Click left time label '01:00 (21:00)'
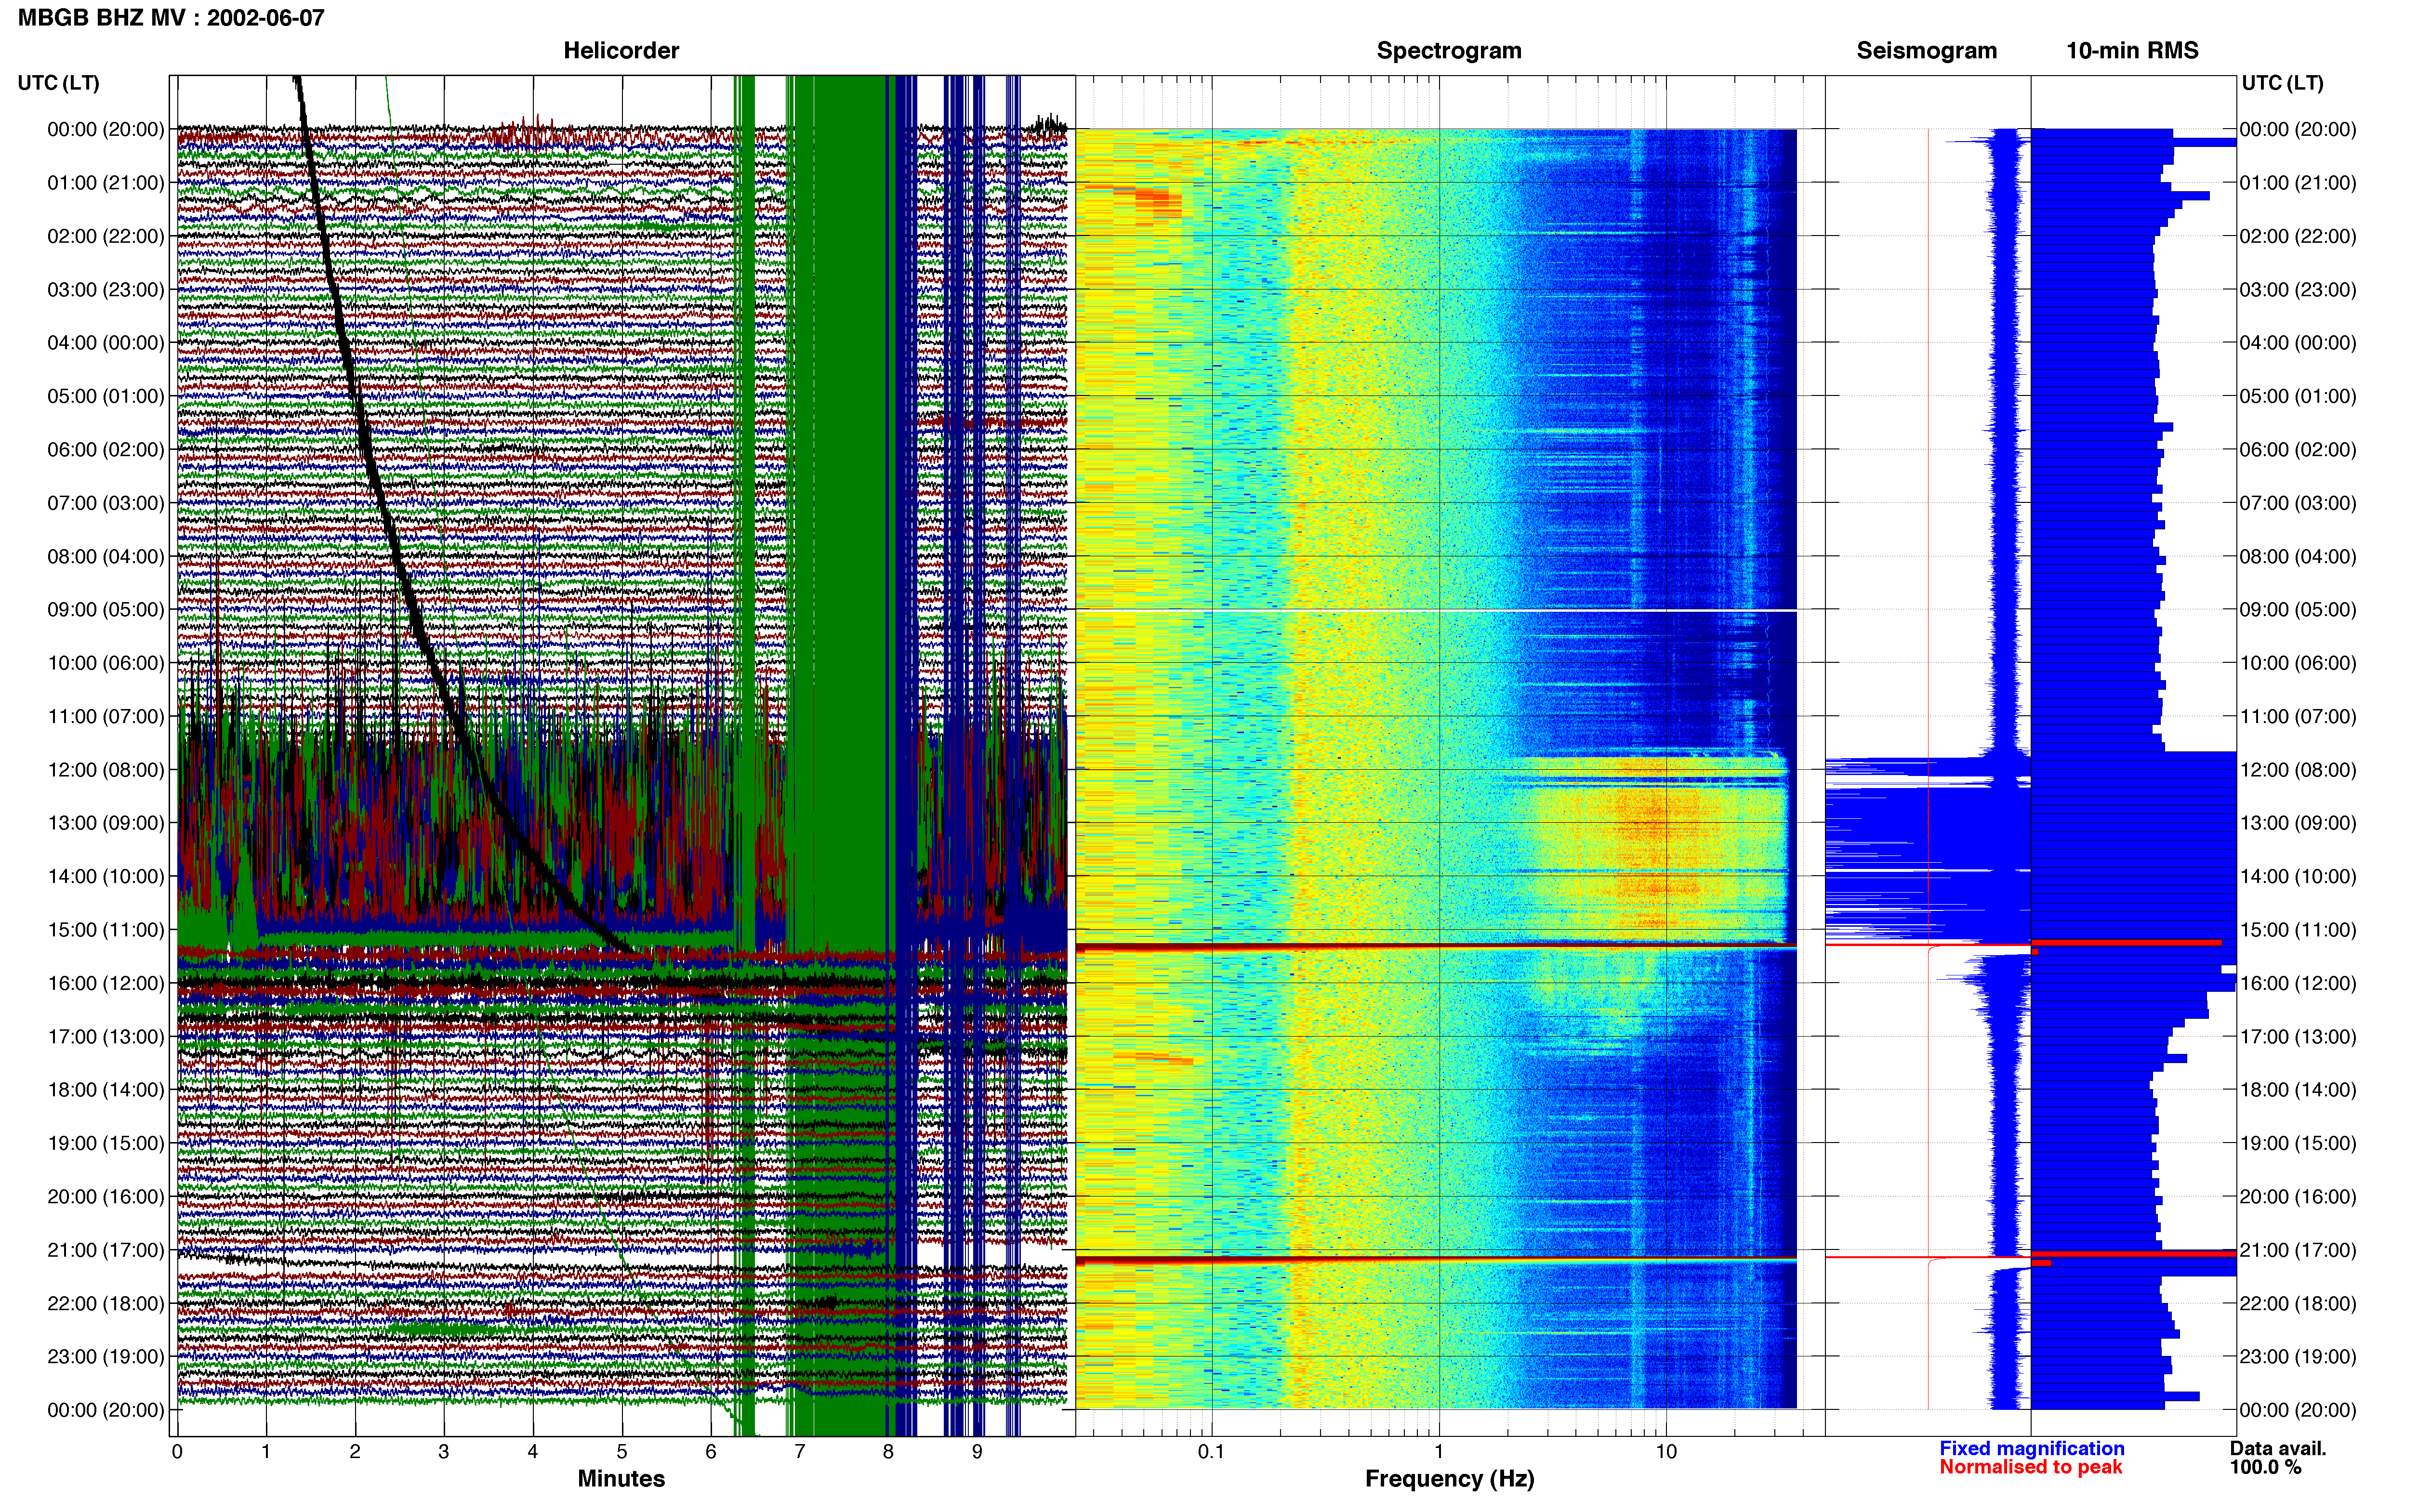This screenshot has height=1512, width=2418. pos(106,183)
